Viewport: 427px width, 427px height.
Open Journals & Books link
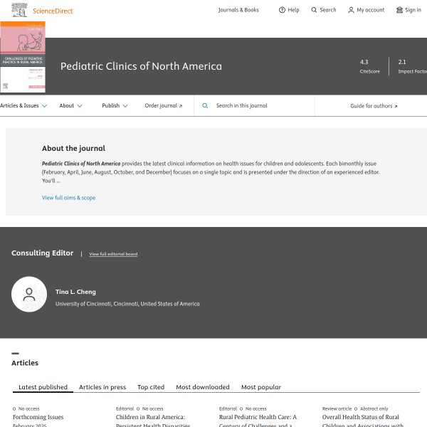point(238,10)
